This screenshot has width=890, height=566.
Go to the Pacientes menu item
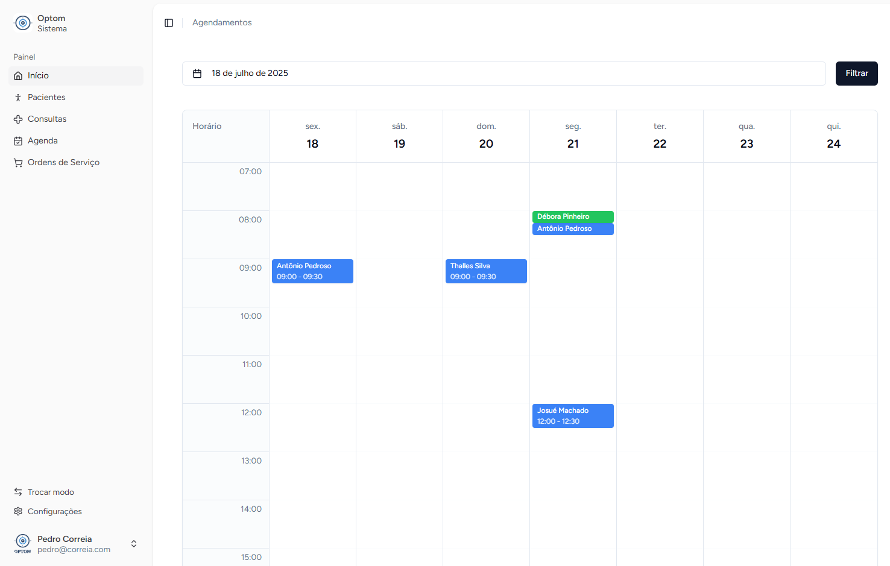coord(46,98)
